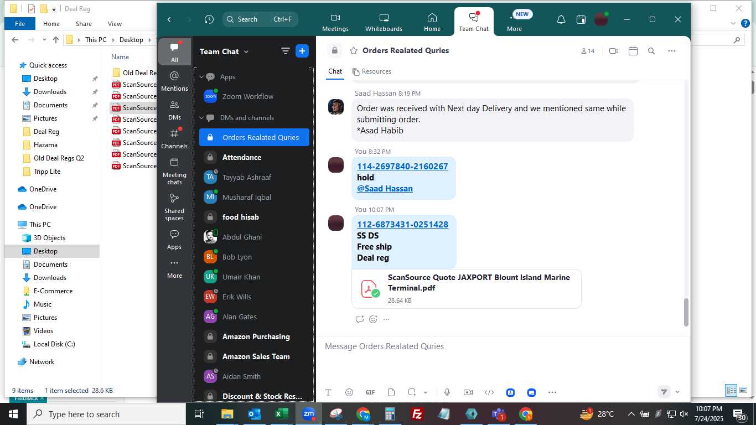Collapse the Apps section
756x425 pixels.
pyautogui.click(x=201, y=77)
